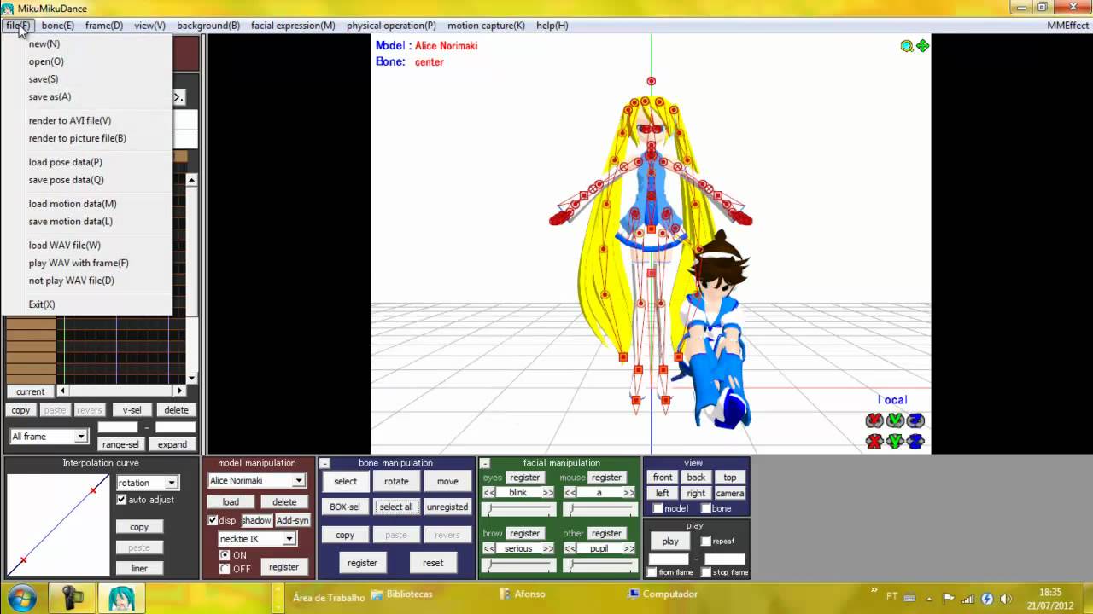The width and height of the screenshot is (1093, 614).
Task: Click the BOX-sel button
Action: point(345,507)
